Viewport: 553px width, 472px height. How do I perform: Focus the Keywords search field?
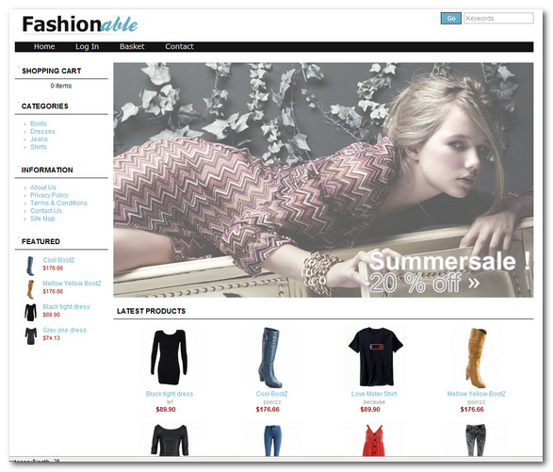(x=498, y=18)
